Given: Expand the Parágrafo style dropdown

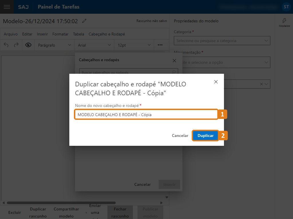Looking at the screenshot, I should (54, 45).
